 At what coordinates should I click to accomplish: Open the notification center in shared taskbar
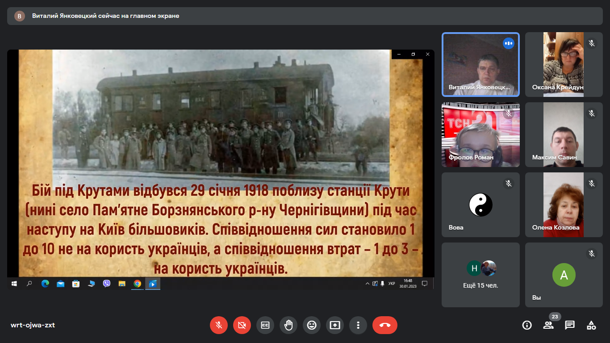425,283
